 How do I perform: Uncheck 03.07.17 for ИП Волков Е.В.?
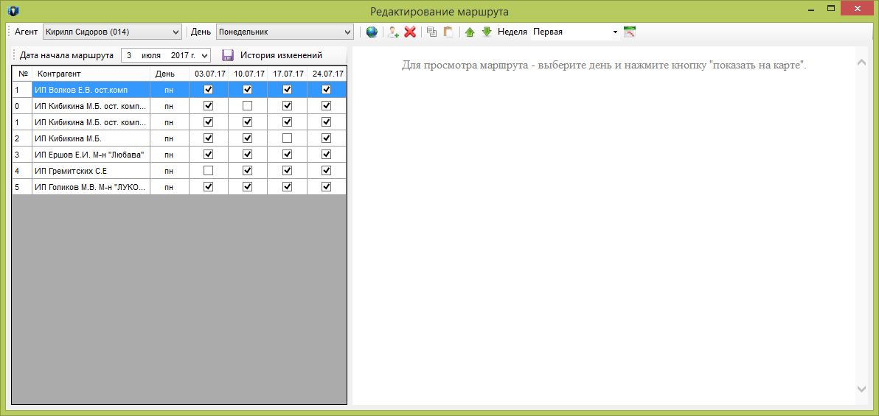pyautogui.click(x=209, y=90)
